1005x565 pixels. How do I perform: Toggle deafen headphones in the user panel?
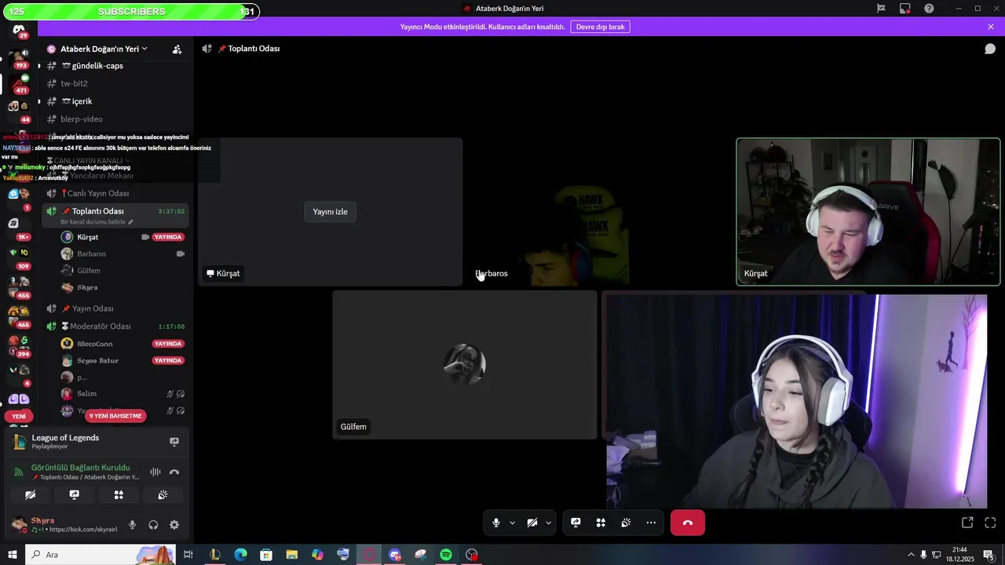(x=153, y=525)
